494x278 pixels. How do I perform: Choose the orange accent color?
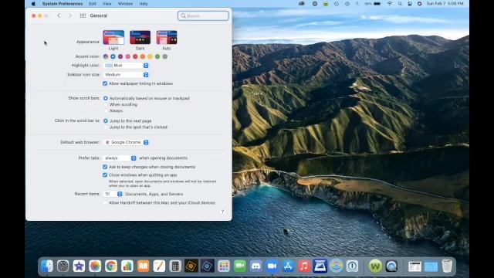[x=142, y=56]
